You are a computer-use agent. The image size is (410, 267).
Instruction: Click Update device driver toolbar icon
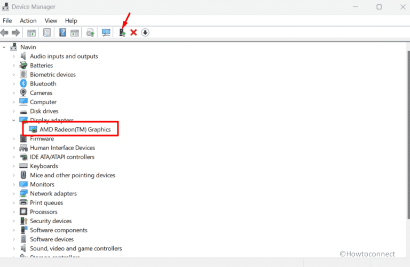tap(90, 33)
